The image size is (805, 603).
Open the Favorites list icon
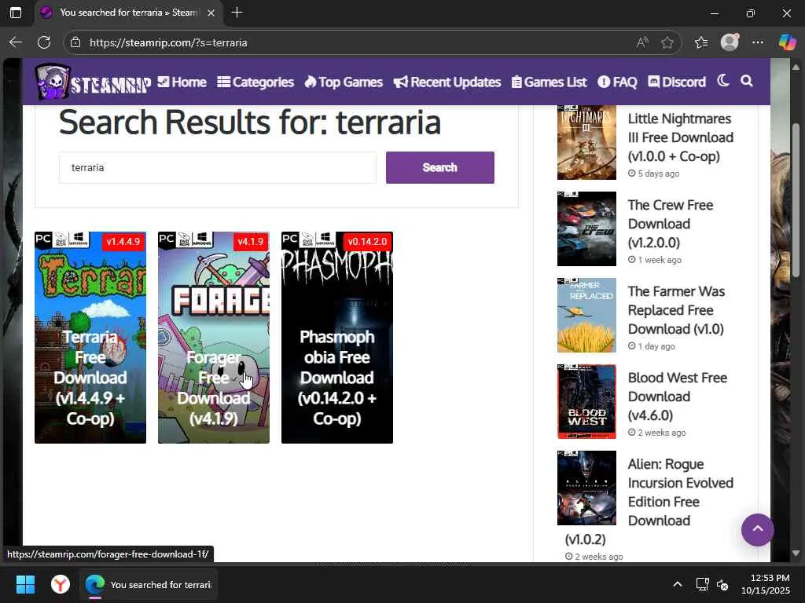click(701, 42)
